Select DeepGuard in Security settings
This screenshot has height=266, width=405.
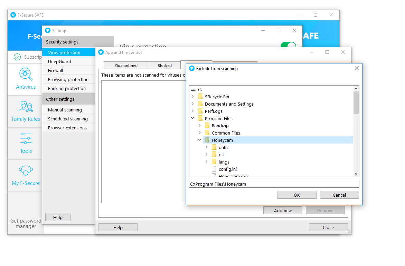[59, 61]
